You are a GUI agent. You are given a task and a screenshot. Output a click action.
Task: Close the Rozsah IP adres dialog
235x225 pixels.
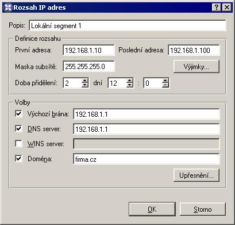pyautogui.click(x=227, y=7)
